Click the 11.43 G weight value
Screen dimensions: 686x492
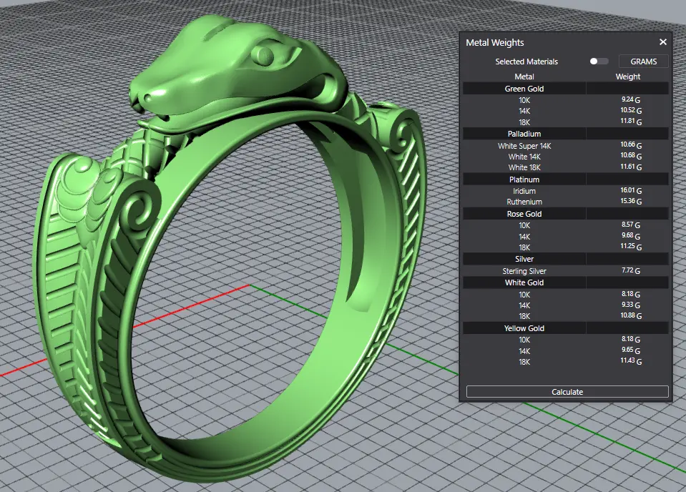pos(631,361)
